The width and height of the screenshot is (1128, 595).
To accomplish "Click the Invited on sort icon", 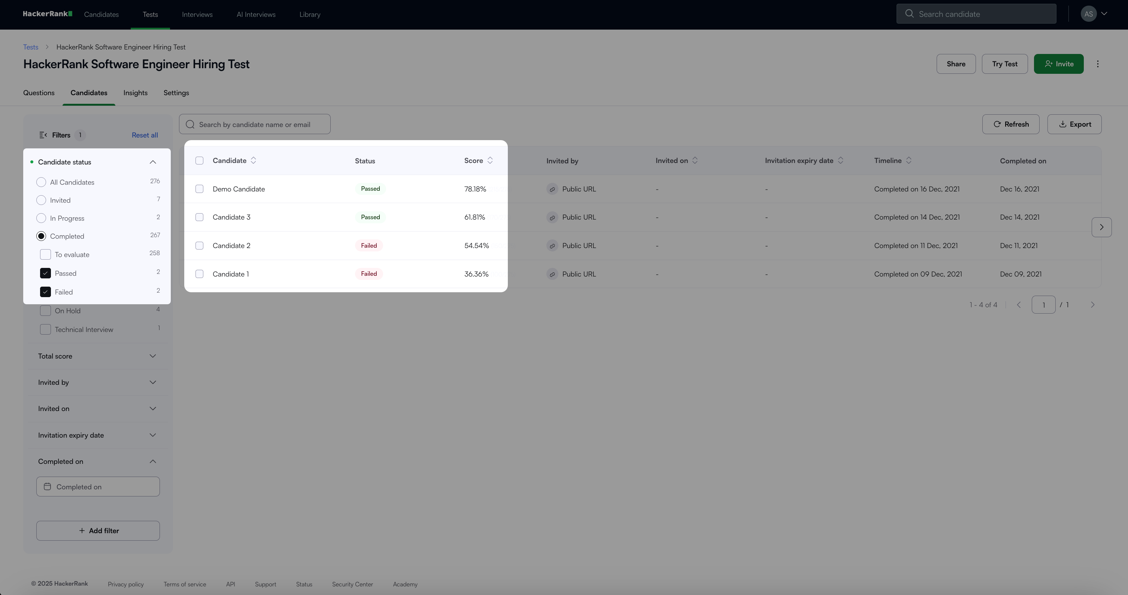I will pos(695,160).
